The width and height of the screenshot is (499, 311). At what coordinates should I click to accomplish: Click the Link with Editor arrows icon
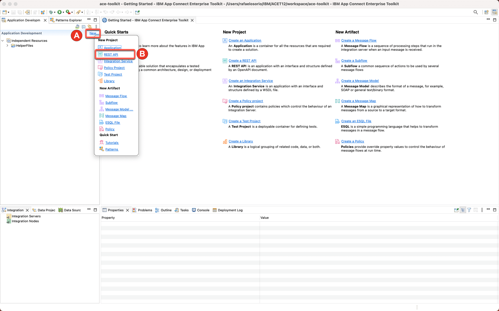(x=90, y=27)
